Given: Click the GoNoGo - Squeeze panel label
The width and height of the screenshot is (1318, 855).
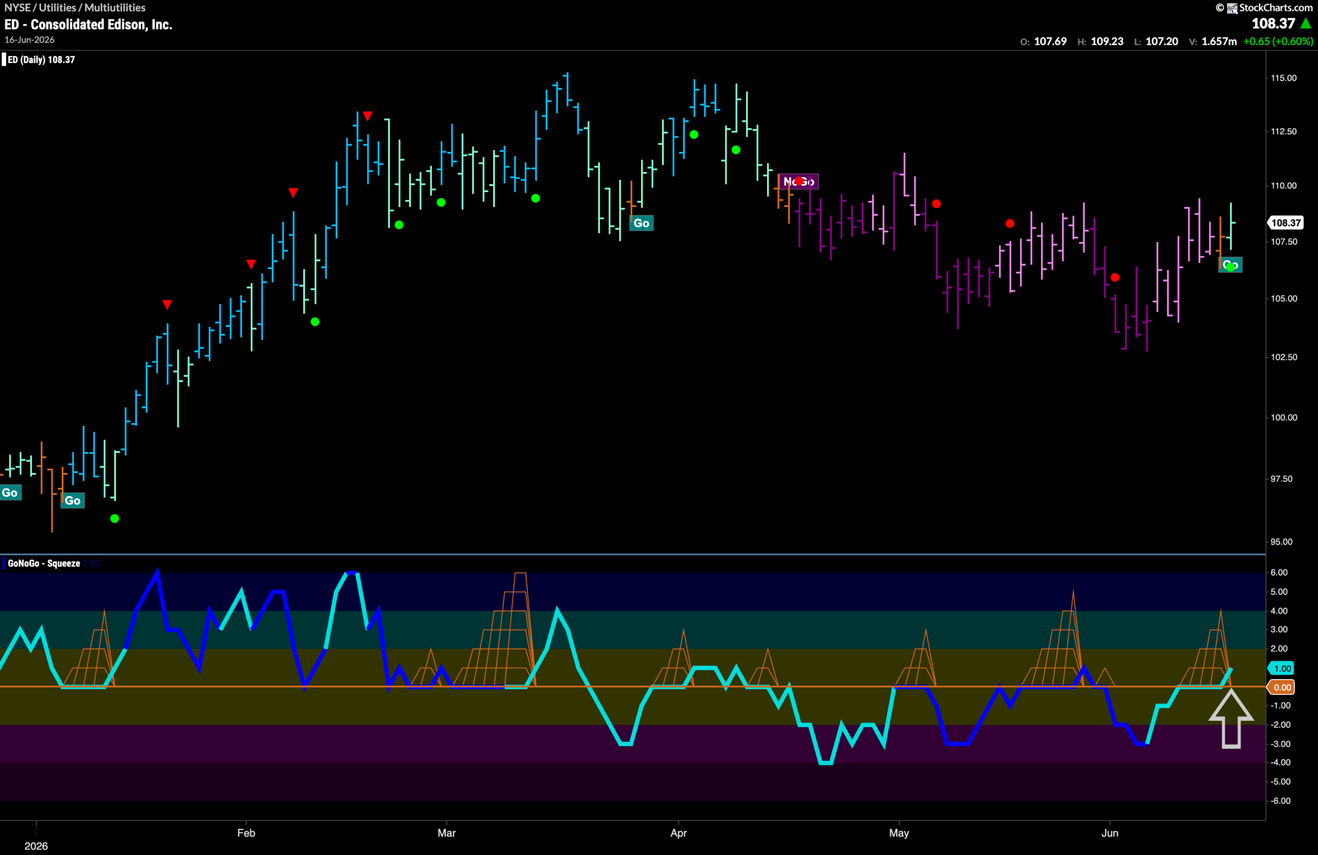Looking at the screenshot, I should point(44,563).
